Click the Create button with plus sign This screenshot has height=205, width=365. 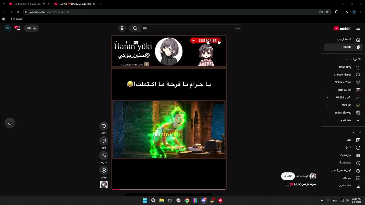pos(31,28)
